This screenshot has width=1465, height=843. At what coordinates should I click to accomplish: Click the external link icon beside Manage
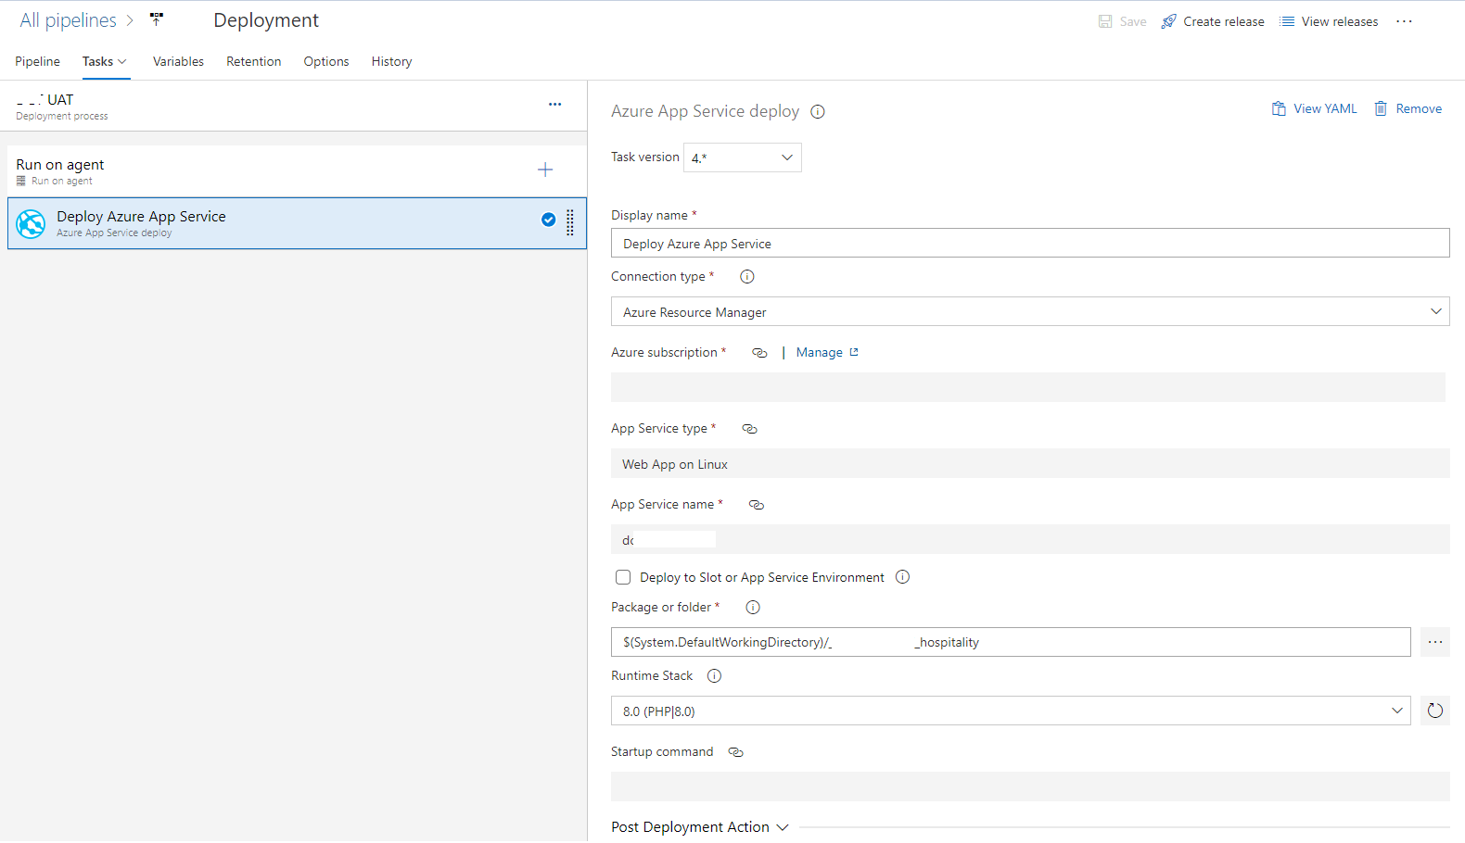point(854,352)
